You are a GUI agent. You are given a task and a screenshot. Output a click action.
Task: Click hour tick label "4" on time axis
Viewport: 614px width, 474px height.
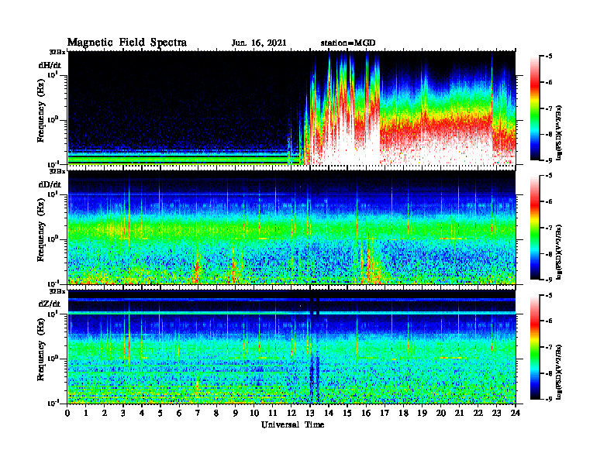click(142, 414)
